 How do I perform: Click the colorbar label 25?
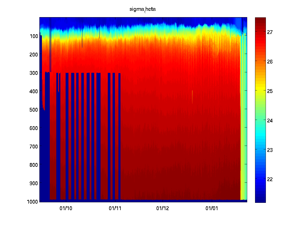[270, 91]
